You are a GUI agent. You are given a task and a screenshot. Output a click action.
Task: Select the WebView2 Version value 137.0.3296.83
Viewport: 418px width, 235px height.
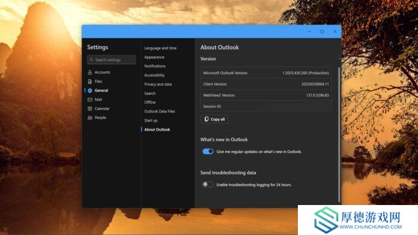[317, 95]
